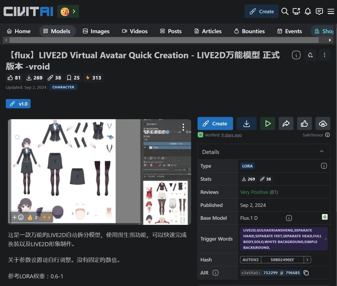Open the '9 days ago' verified link
This screenshot has width=337, height=286.
tap(231, 135)
